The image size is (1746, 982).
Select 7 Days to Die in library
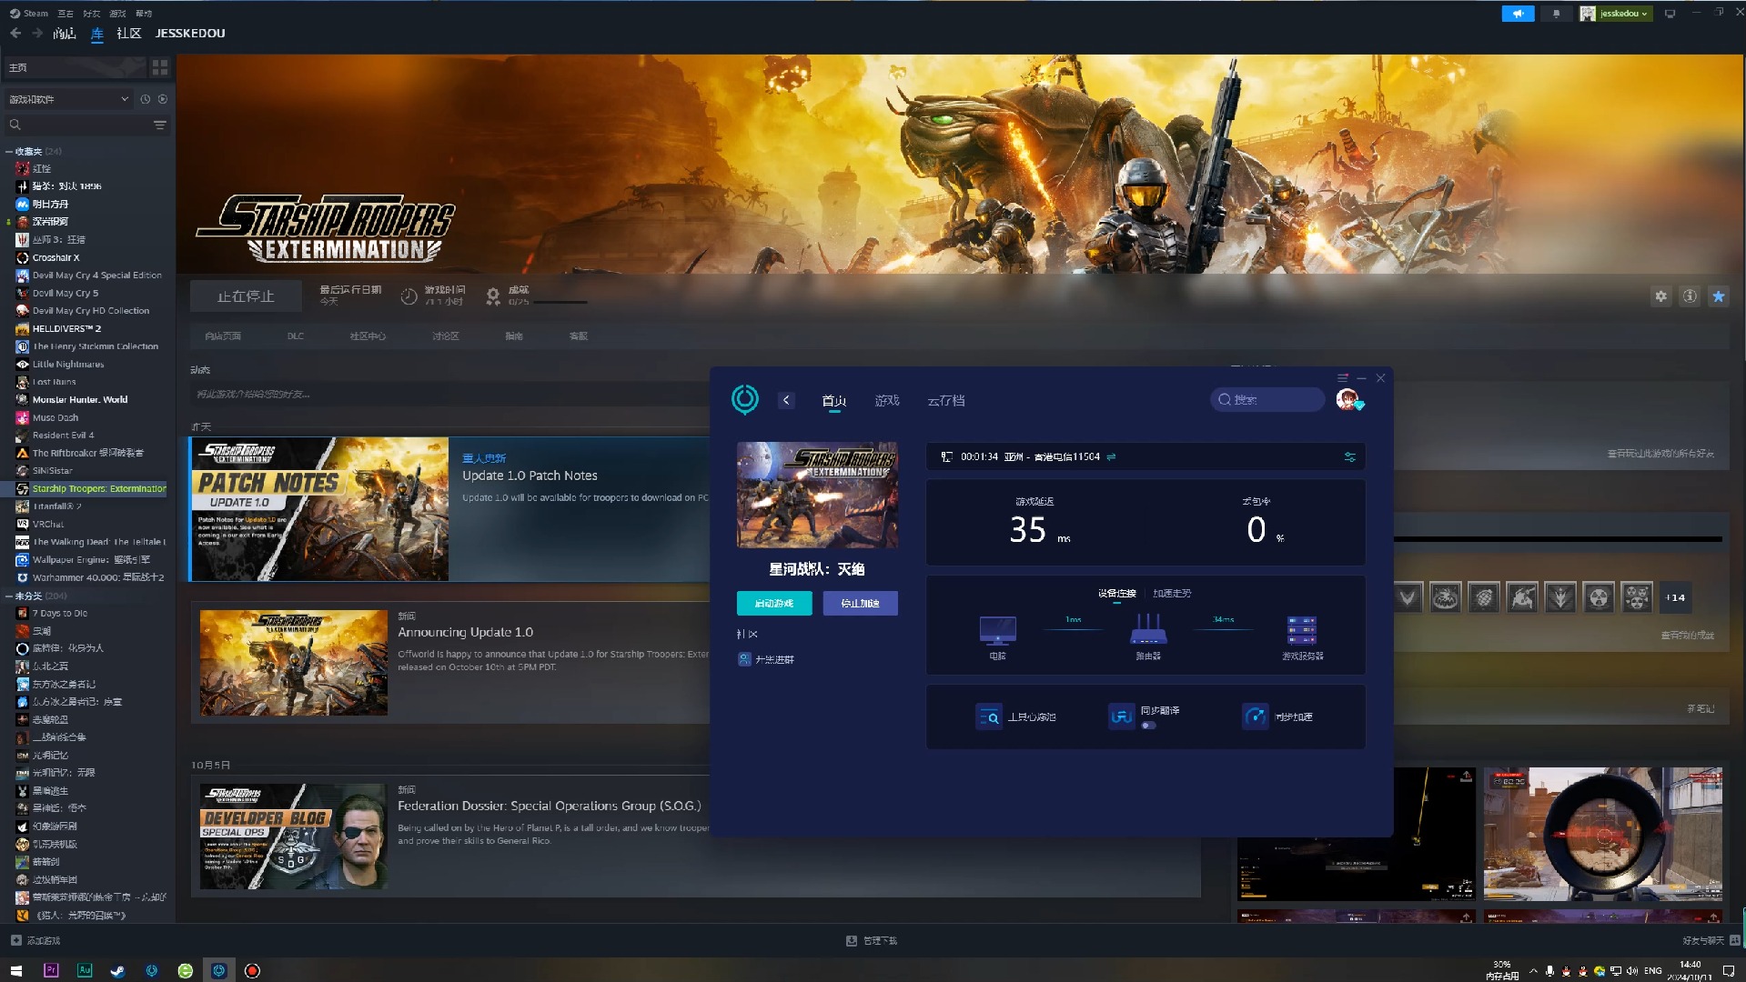[59, 613]
